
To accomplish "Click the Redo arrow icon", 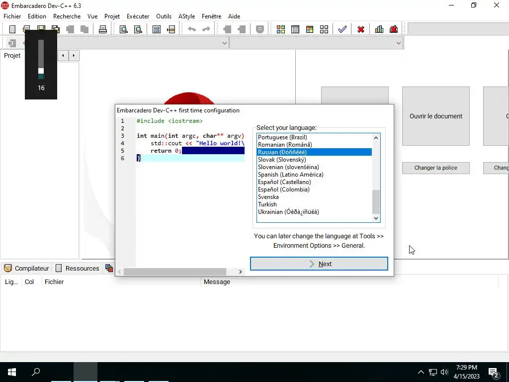I will click(x=206, y=29).
